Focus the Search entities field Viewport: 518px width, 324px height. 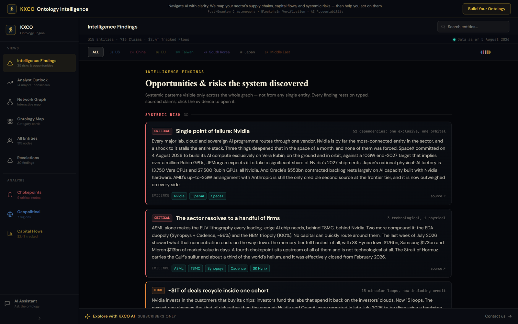click(473, 27)
